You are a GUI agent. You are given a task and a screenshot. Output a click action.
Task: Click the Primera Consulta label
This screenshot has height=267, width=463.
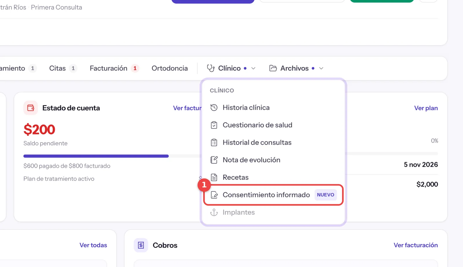(x=56, y=7)
